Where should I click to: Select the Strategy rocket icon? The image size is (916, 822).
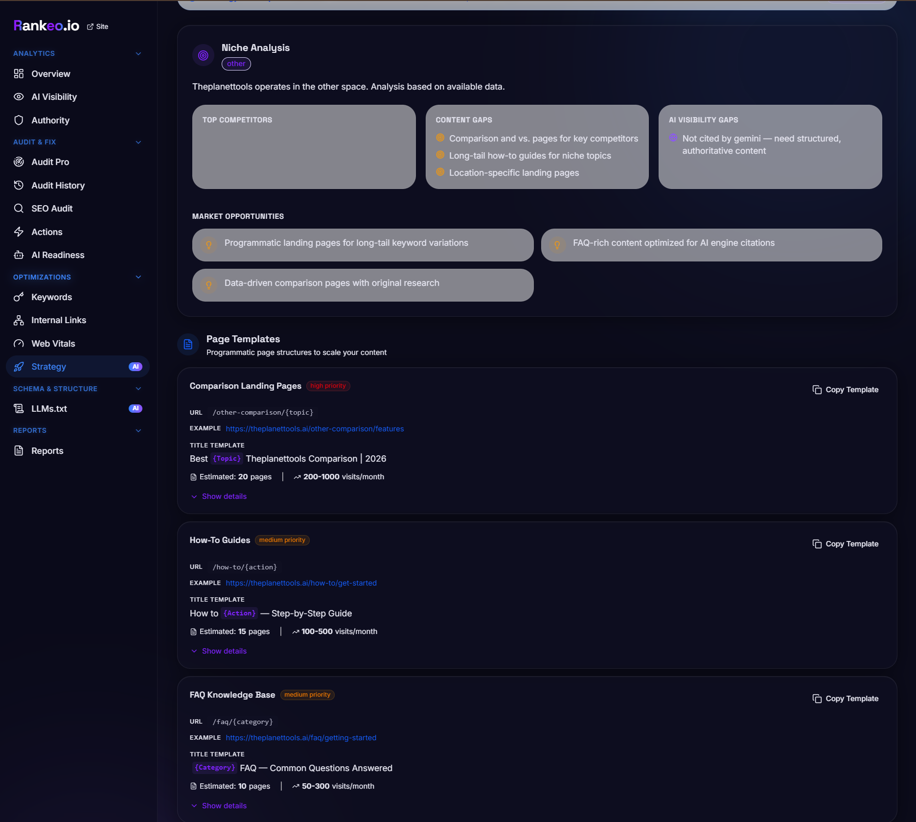19,366
